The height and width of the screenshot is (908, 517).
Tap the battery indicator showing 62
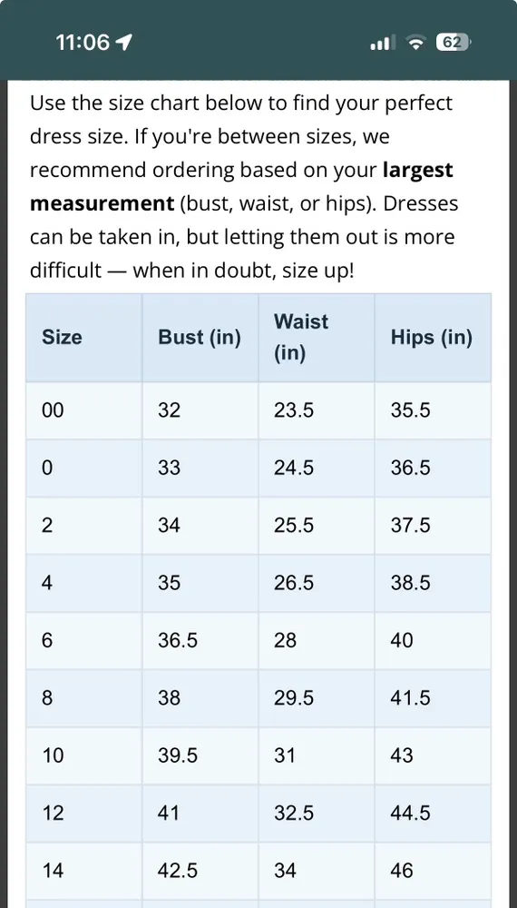(x=453, y=43)
